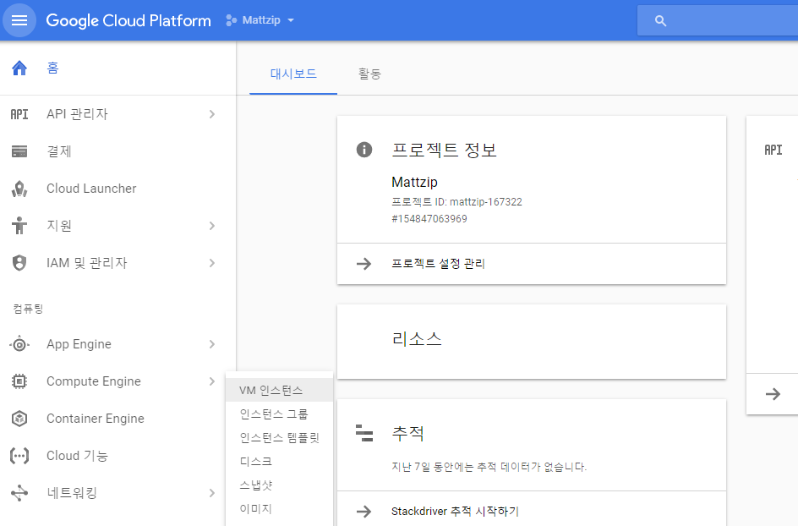Screen dimensions: 798x526
Task: Click the API icon beside API 관리자
Action: tap(19, 114)
